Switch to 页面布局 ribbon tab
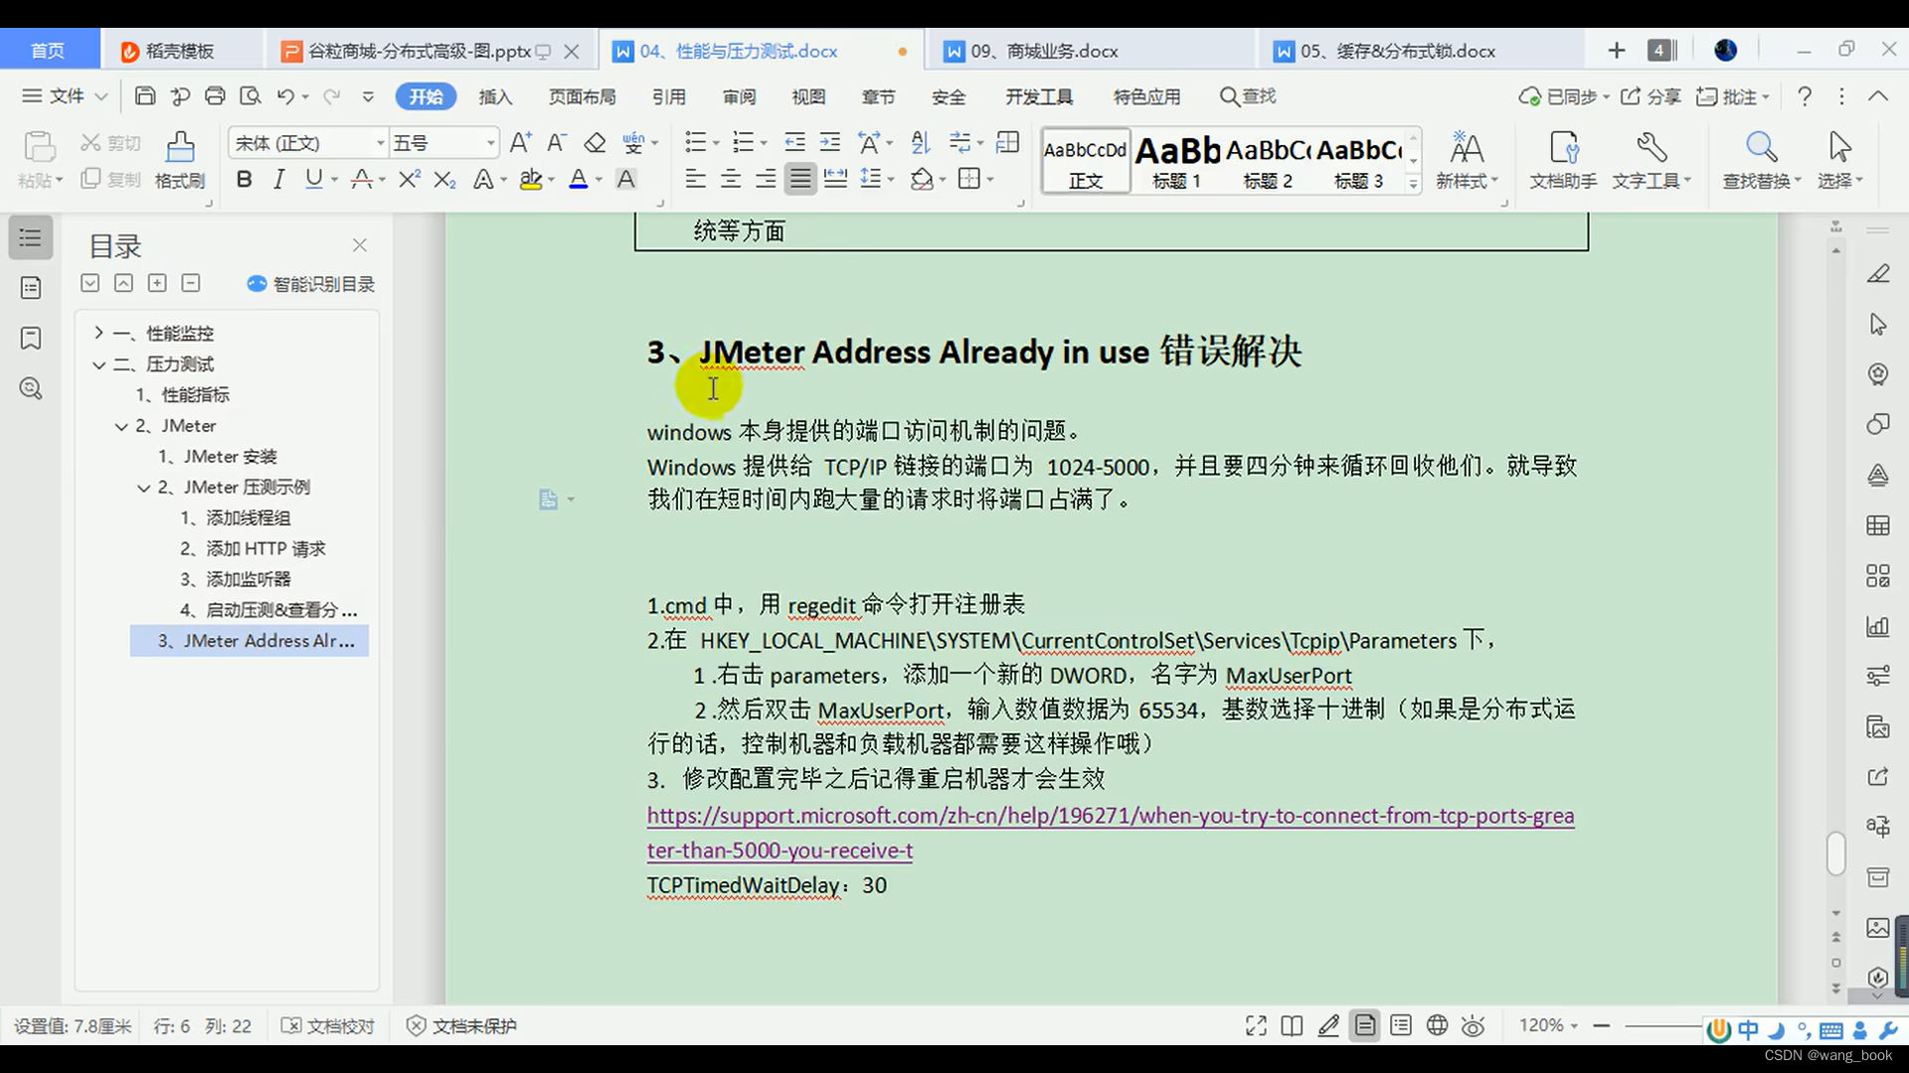Screen dimensions: 1909x1073 583,96
